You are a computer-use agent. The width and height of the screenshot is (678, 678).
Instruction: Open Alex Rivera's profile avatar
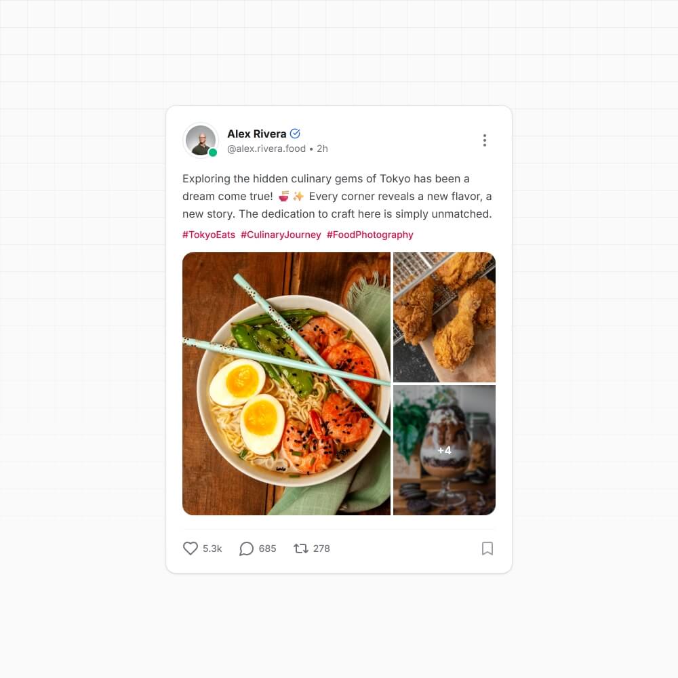click(x=200, y=140)
